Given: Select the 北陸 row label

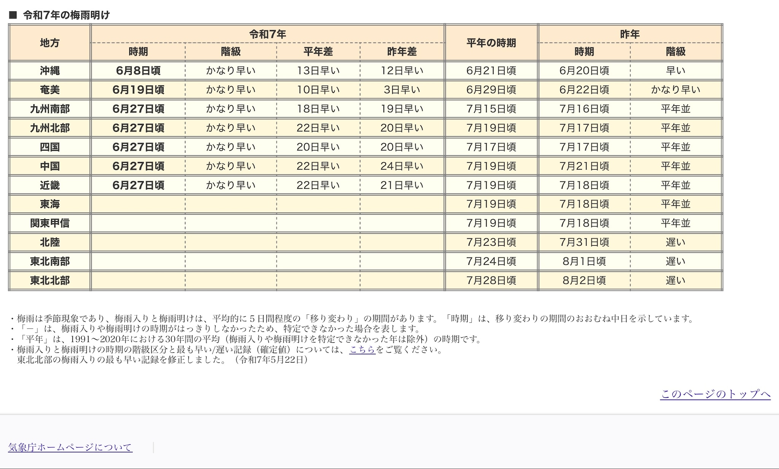Looking at the screenshot, I should click(x=50, y=242).
